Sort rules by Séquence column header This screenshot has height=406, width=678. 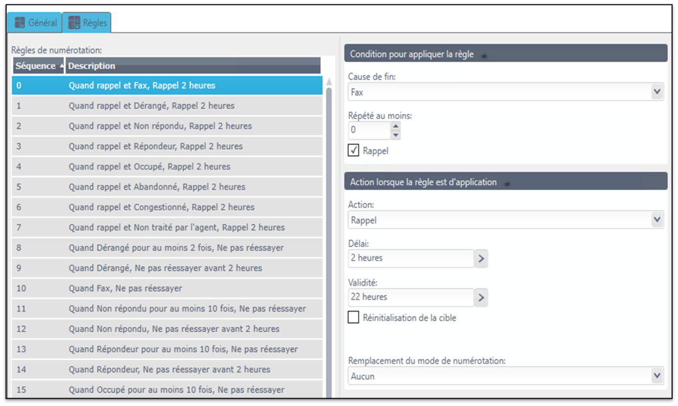click(x=39, y=66)
